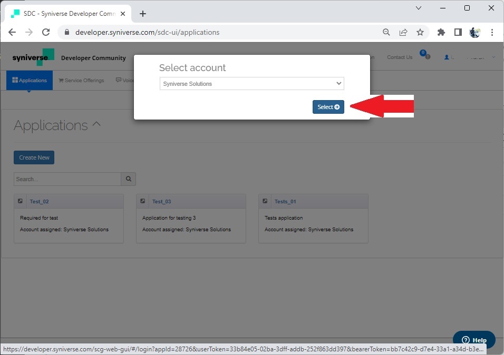This screenshot has height=355, width=504.
Task: Click the application Search field
Action: click(67, 179)
